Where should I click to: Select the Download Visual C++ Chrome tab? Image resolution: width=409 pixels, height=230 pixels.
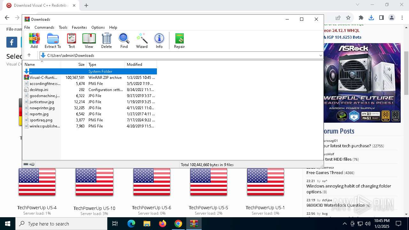point(41,5)
